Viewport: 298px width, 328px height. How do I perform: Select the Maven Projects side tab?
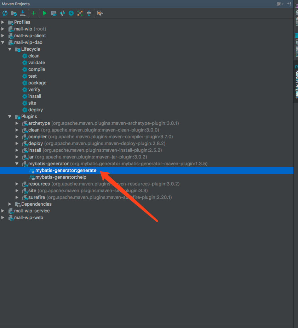click(x=296, y=82)
